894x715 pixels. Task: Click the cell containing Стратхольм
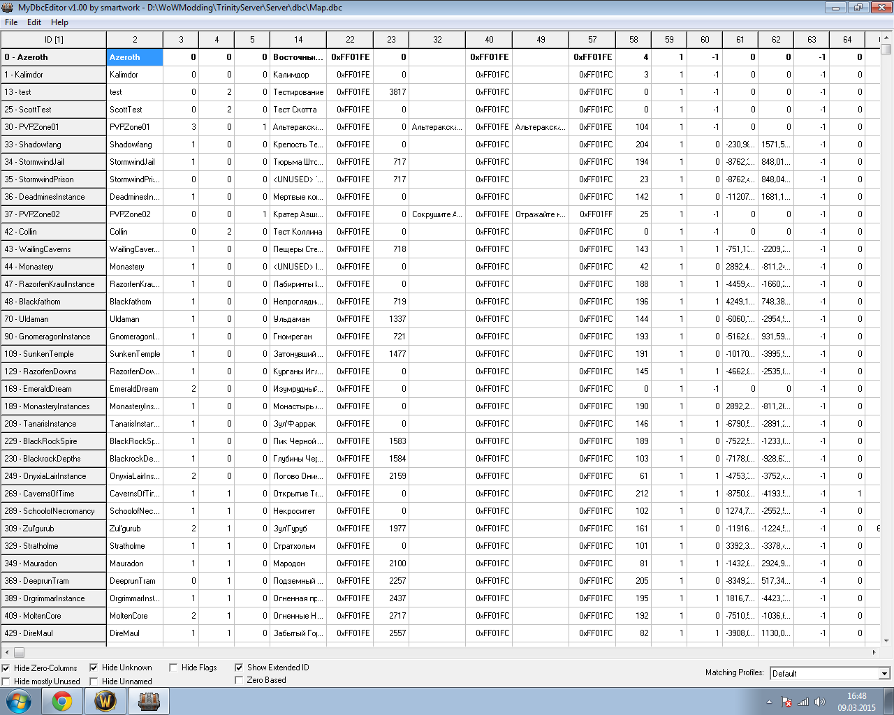(x=298, y=546)
